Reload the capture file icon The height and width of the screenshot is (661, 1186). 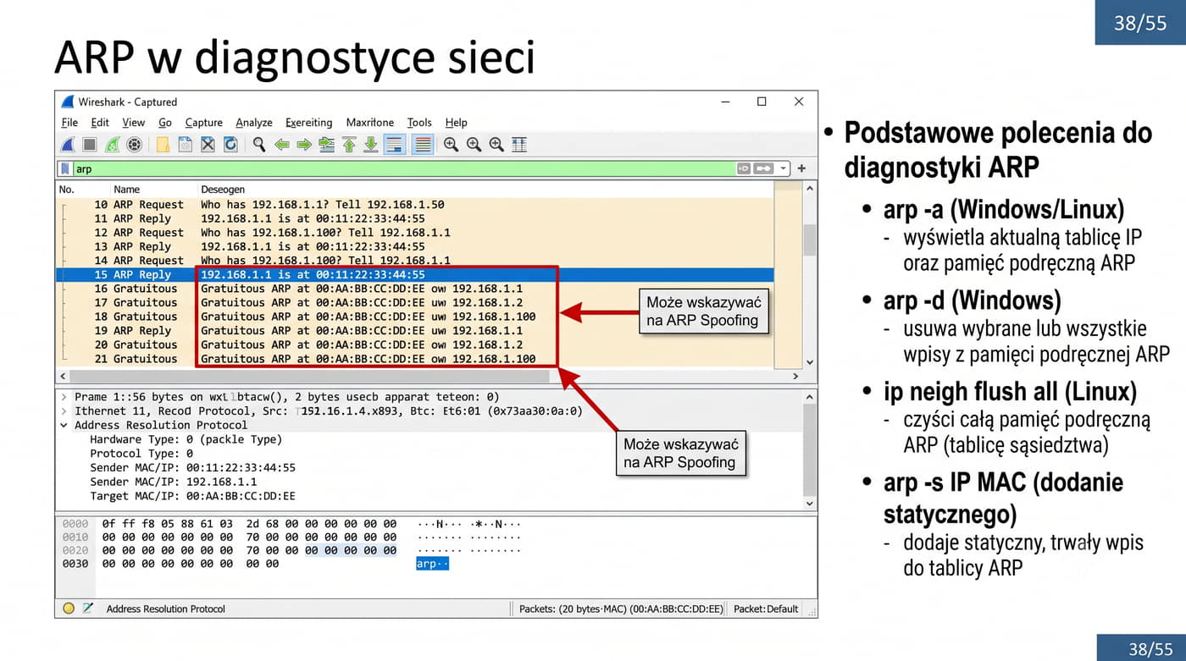(230, 145)
